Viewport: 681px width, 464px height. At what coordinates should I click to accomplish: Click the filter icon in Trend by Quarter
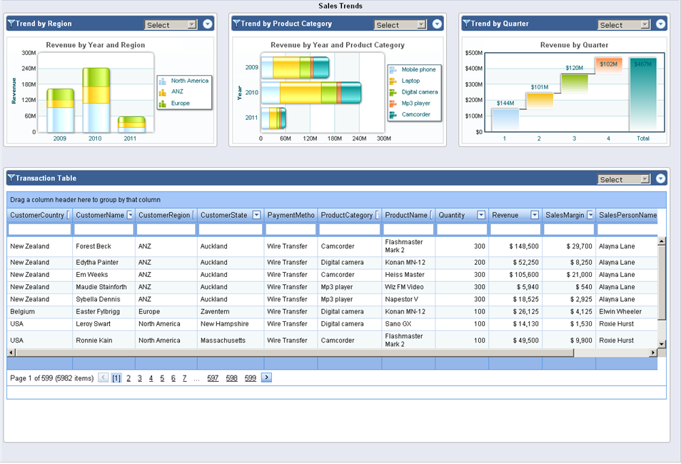[x=466, y=24]
